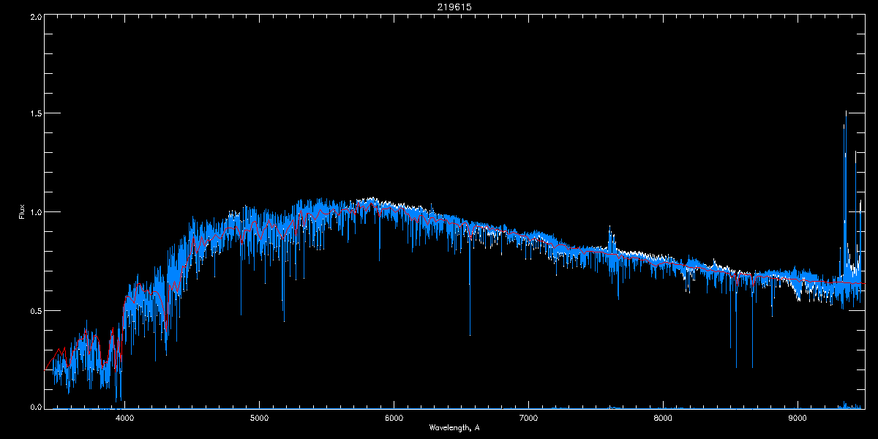878x439 pixels.
Task: Click the 6000 wavelength tick label
Action: coord(394,419)
